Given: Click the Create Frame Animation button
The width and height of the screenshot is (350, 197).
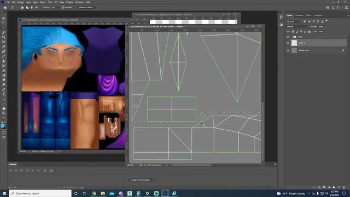Looking at the screenshot, I should (141, 180).
